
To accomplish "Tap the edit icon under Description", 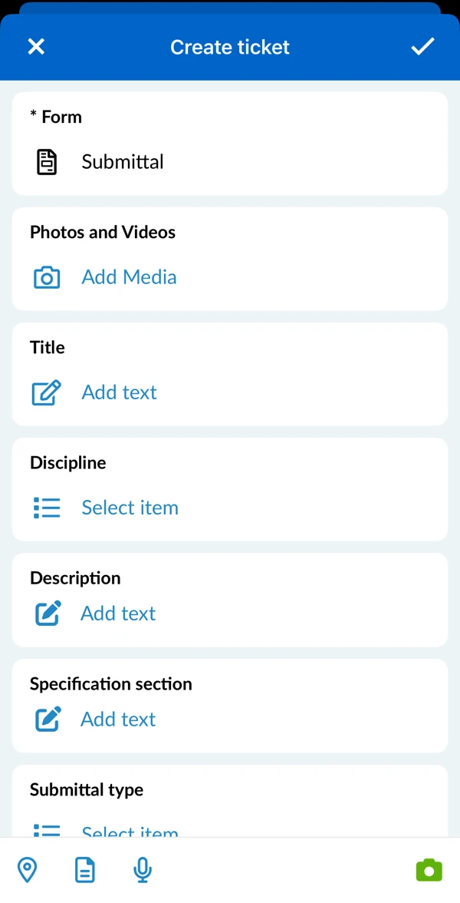I will 48,614.
